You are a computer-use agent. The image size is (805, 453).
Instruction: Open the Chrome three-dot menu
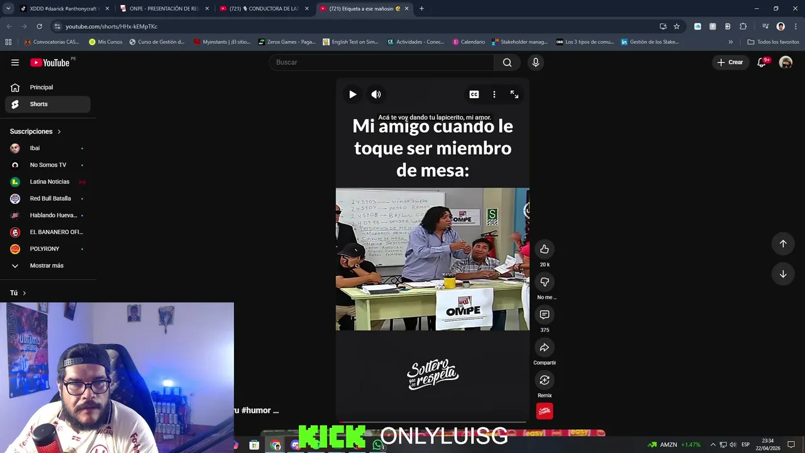click(796, 26)
